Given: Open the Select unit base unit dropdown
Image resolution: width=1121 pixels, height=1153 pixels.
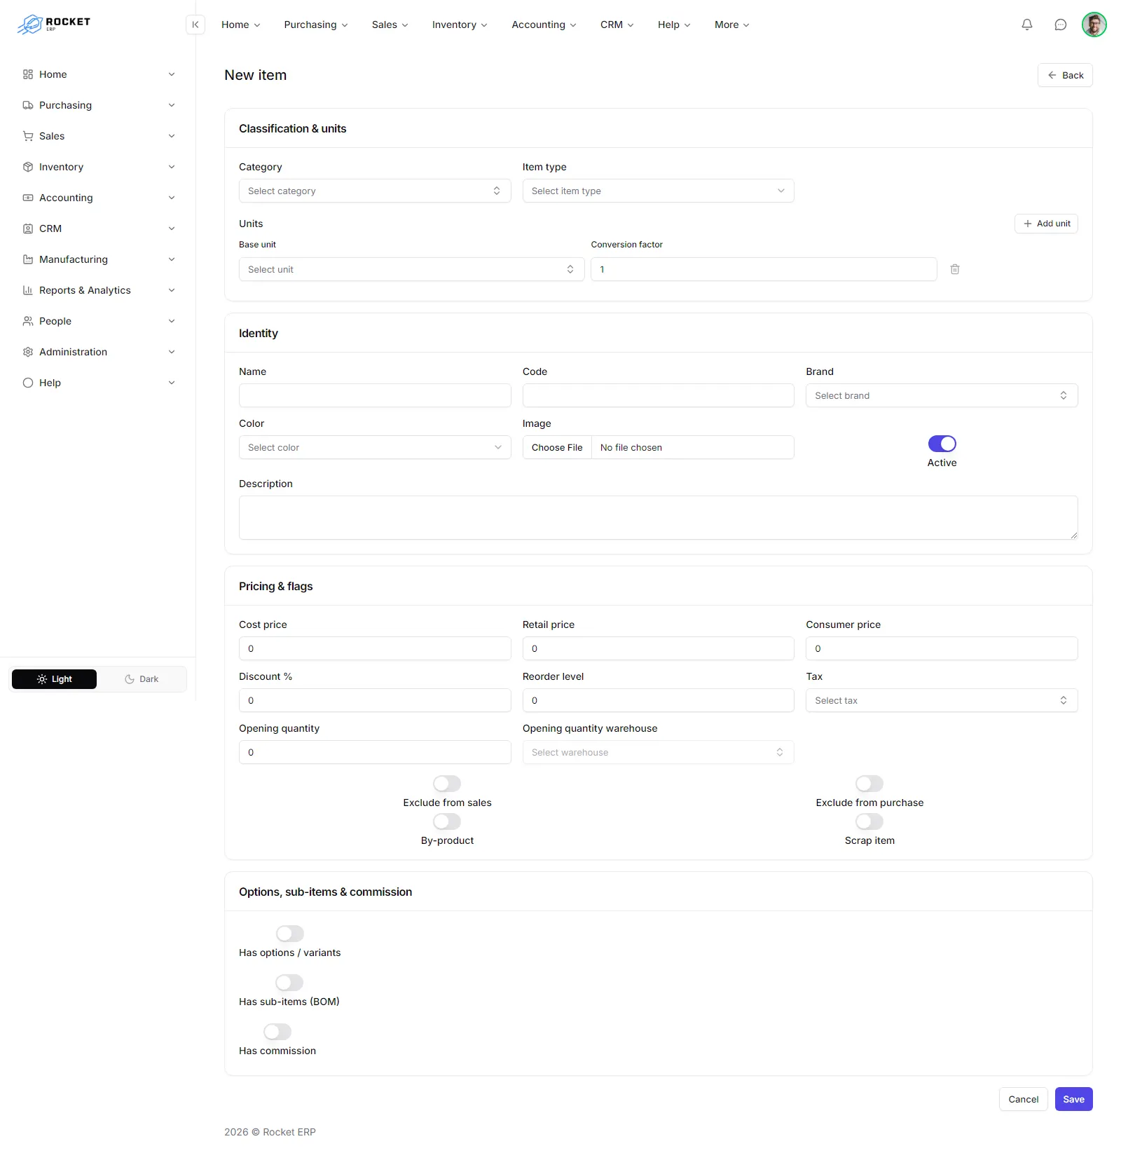Looking at the screenshot, I should tap(411, 269).
